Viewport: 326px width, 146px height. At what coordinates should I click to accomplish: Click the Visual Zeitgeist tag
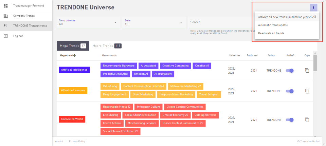pos(209,94)
